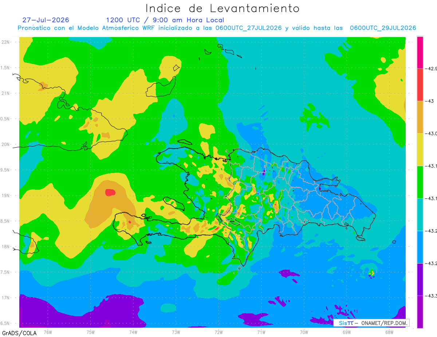Click the orange colorbar swatch
Image resolution: width=437 pixels, height=337 pixels.
(420, 117)
